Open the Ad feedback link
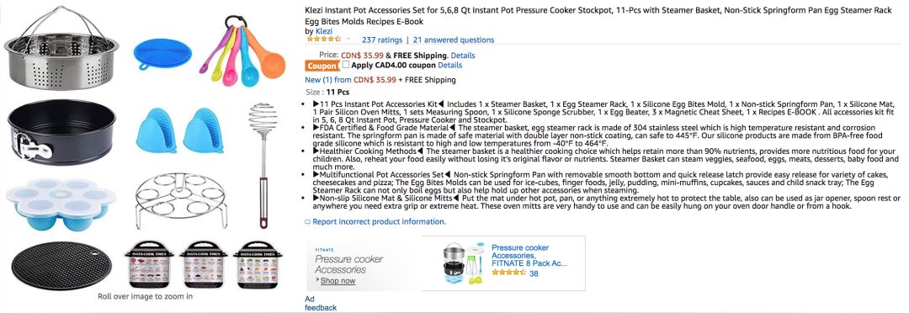 point(321,303)
